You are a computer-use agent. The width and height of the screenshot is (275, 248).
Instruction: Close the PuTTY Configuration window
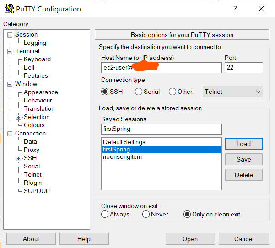click(x=261, y=9)
